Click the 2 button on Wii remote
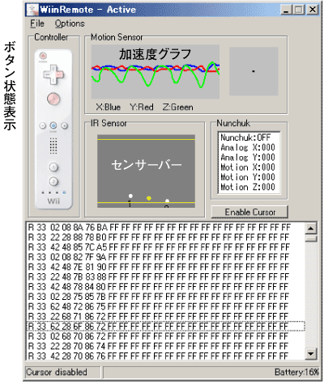Image resolution: width=324 pixels, height=384 pixels. point(53,181)
